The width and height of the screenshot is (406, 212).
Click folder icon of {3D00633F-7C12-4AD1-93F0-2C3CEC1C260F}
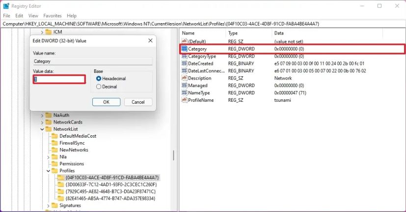coord(60,184)
